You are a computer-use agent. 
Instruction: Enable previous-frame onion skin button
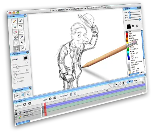click(x=71, y=94)
